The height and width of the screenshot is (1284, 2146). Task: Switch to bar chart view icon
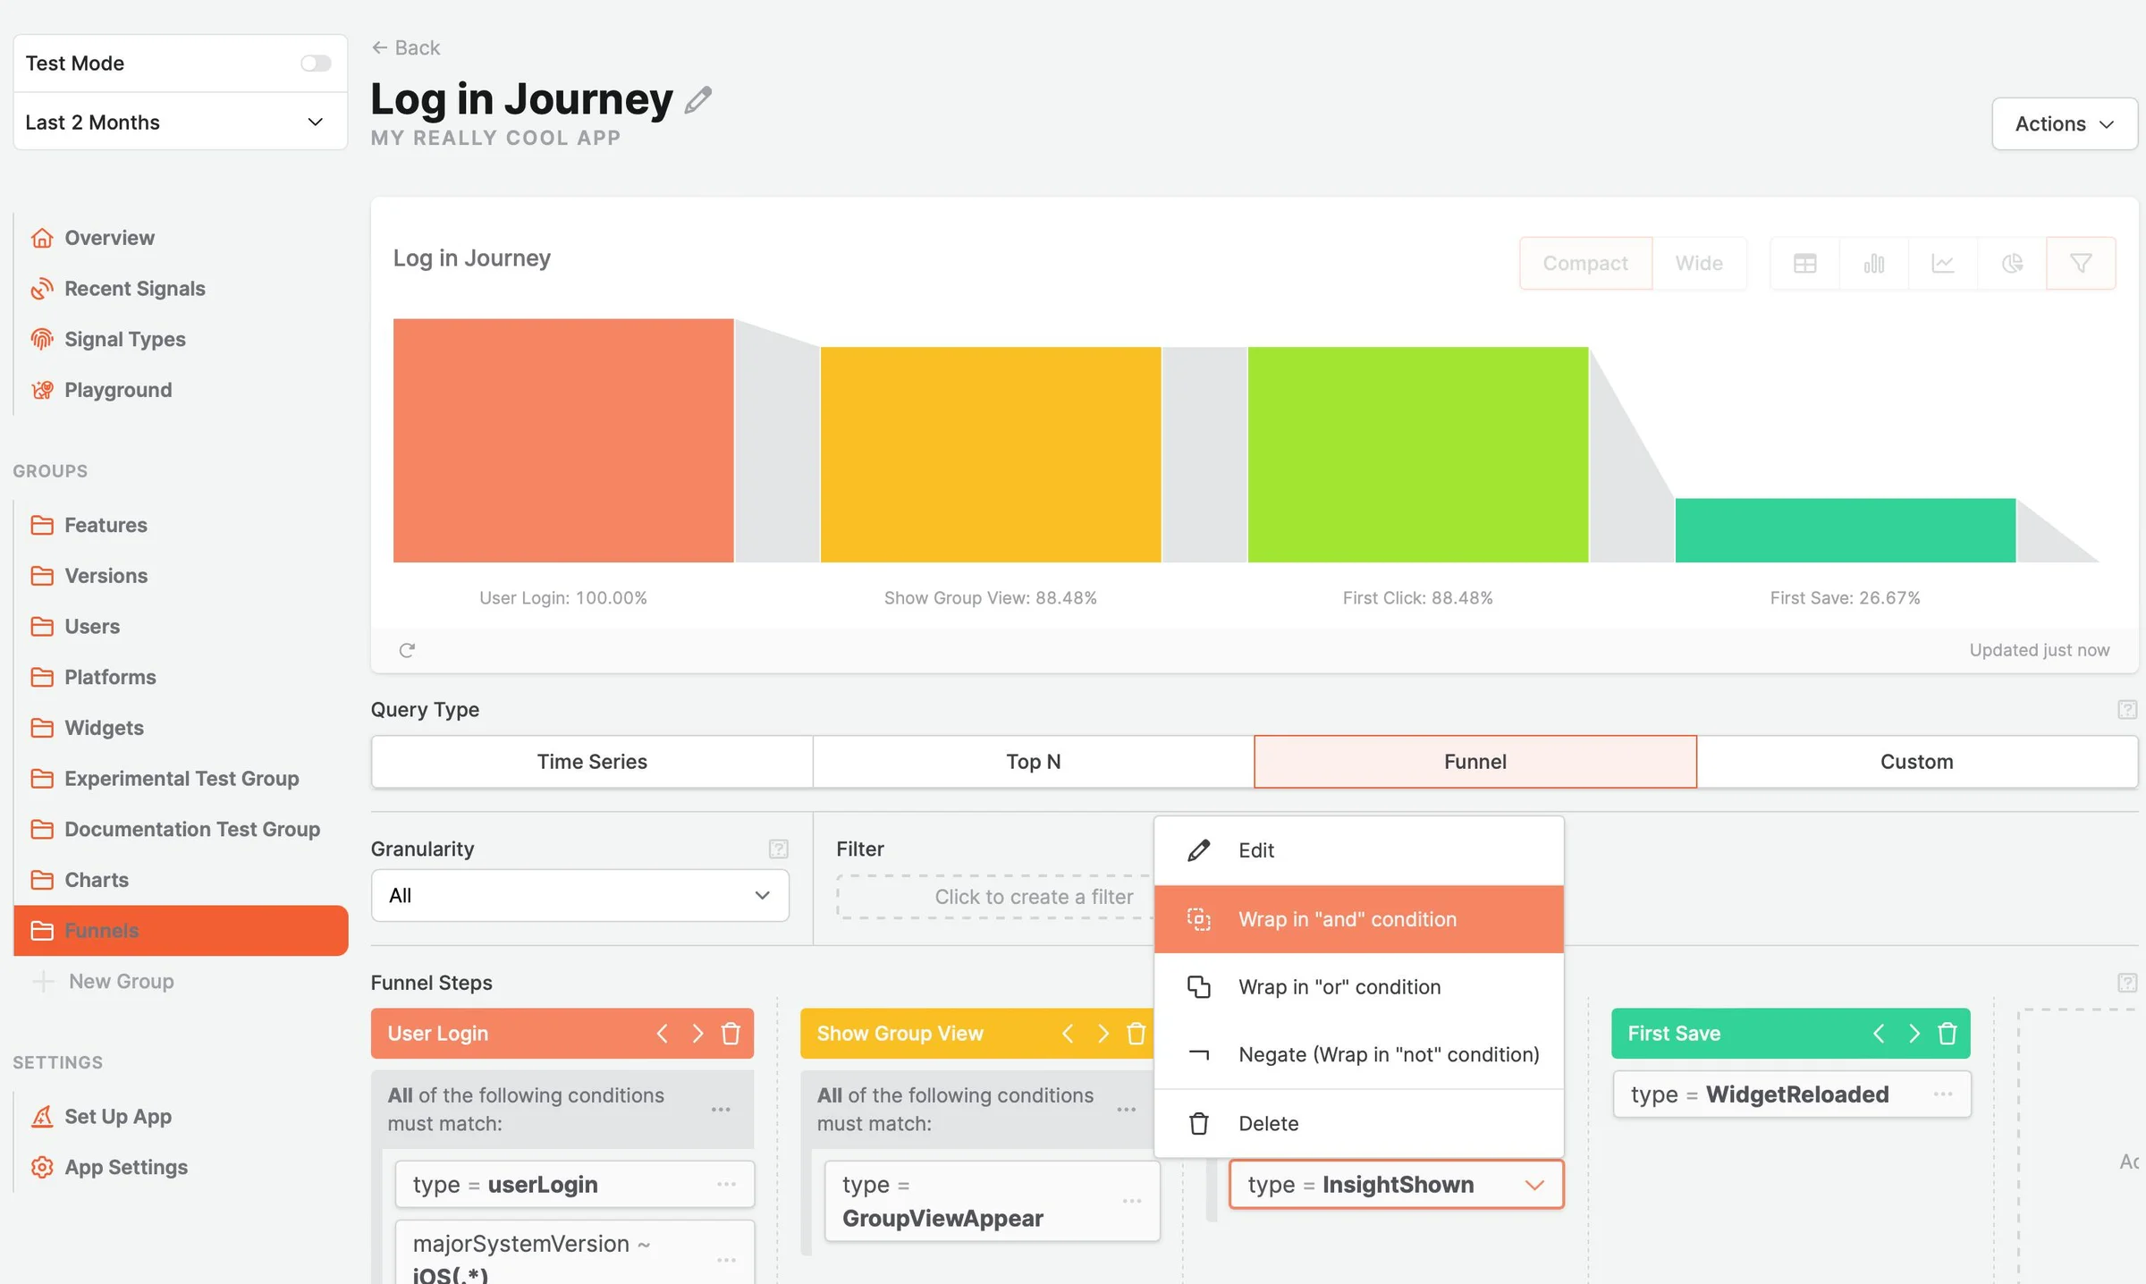(x=1873, y=263)
